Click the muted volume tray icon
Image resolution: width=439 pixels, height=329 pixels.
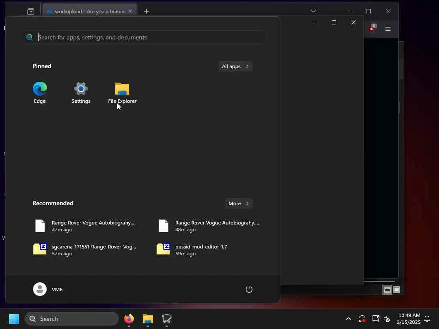coord(387,319)
